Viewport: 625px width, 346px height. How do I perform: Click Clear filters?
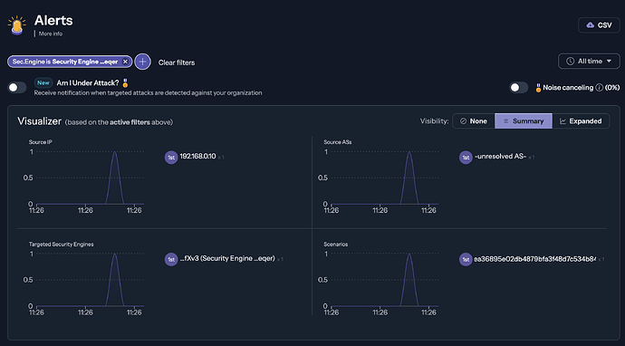177,62
